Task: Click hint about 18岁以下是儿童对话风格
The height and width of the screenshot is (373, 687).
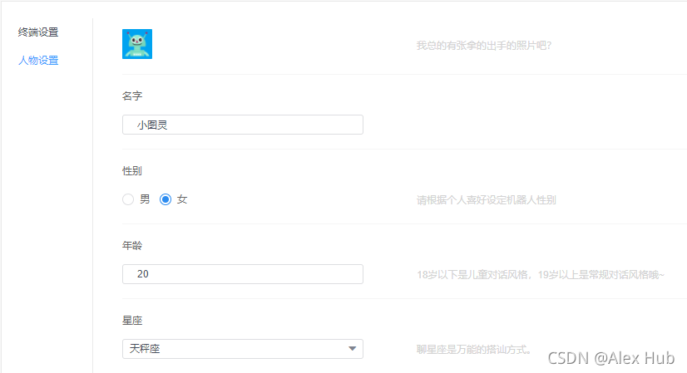Action: point(541,274)
